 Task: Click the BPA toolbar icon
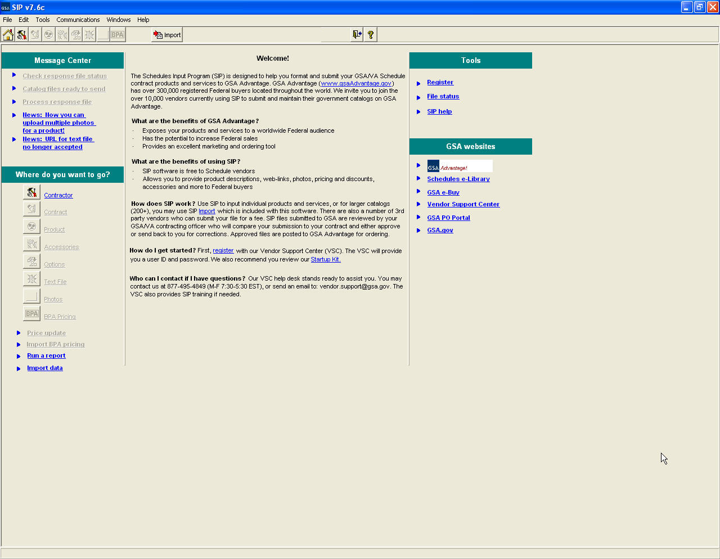click(117, 35)
